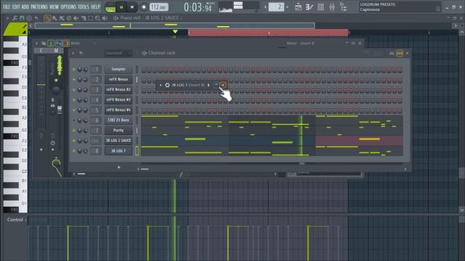The image size is (465, 261).
Task: Expand the JB LOG 7 plugin menu arrow
Action: (x=161, y=85)
